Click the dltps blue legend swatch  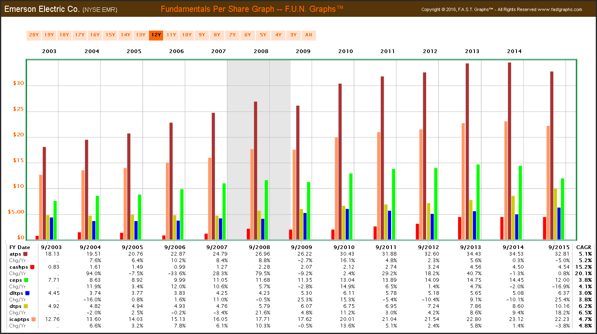tap(27, 293)
